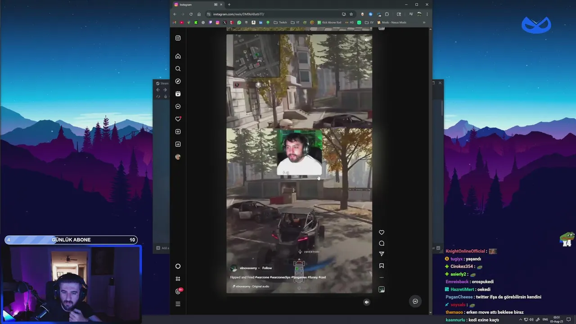Screen dimensions: 576x324
Task: Open Instagram Search panel
Action: (178, 69)
